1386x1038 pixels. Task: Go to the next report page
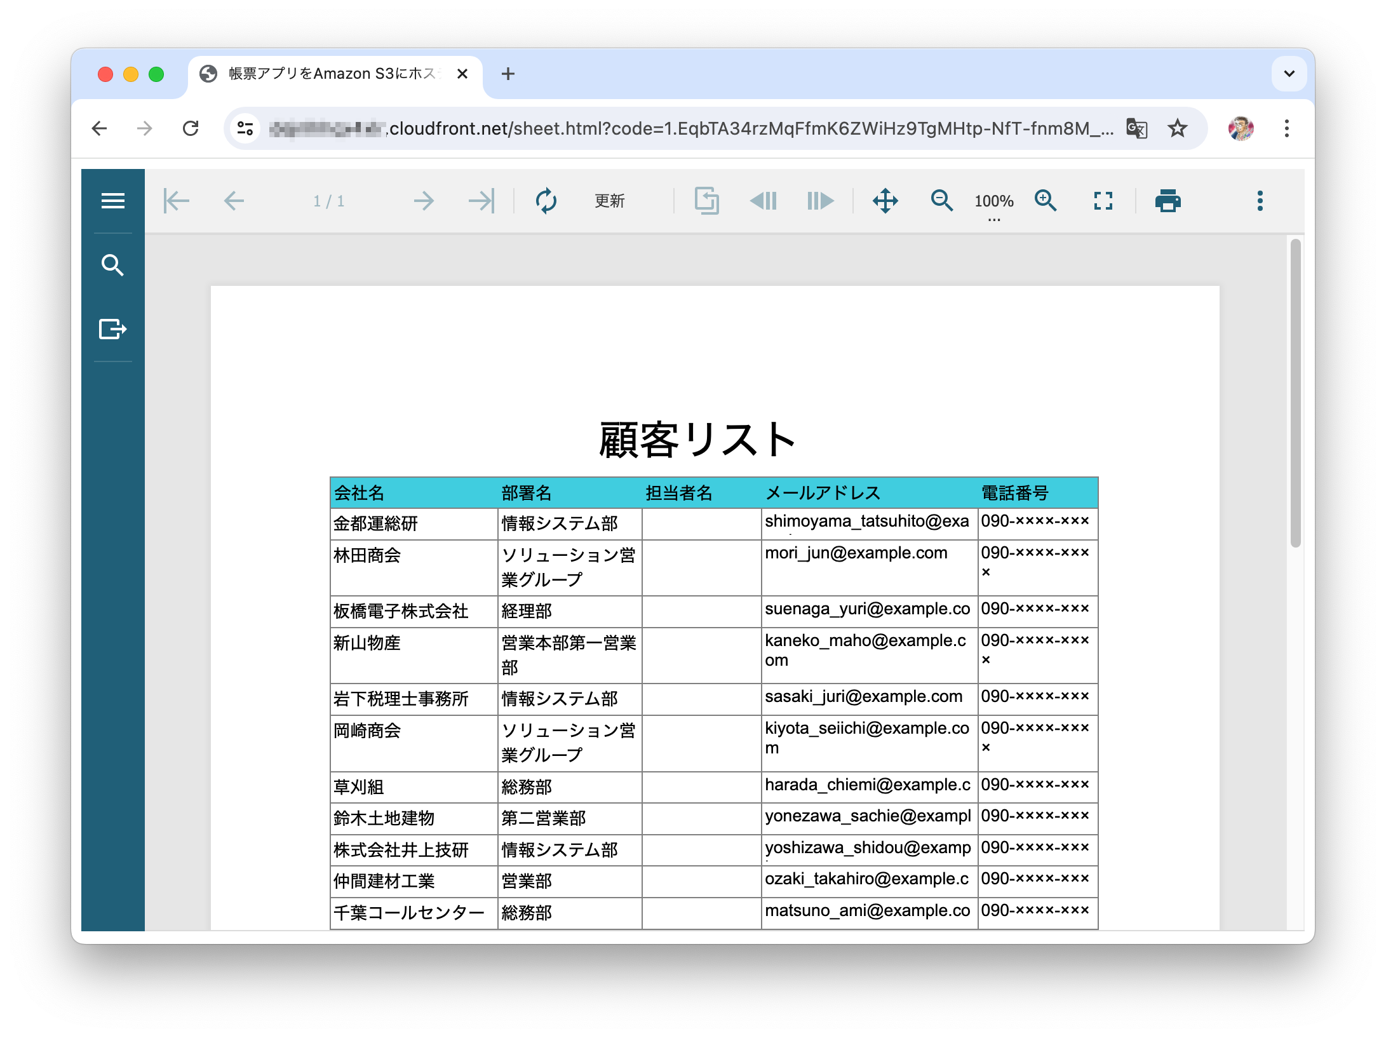click(x=424, y=201)
